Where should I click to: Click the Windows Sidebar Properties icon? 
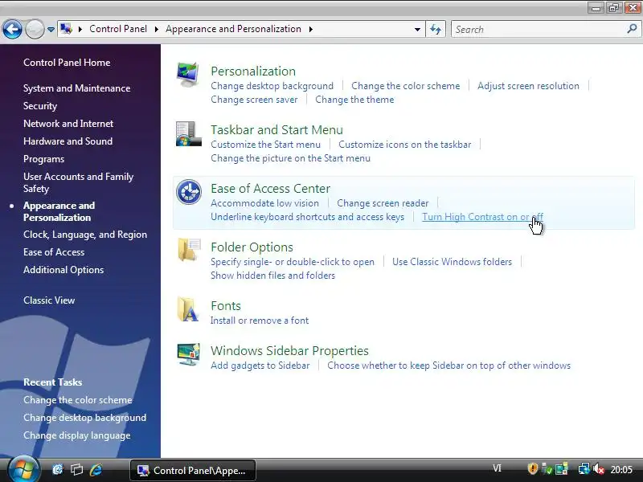(188, 354)
